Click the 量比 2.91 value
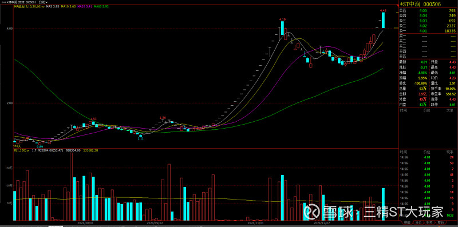458x227 pixels. point(452,83)
